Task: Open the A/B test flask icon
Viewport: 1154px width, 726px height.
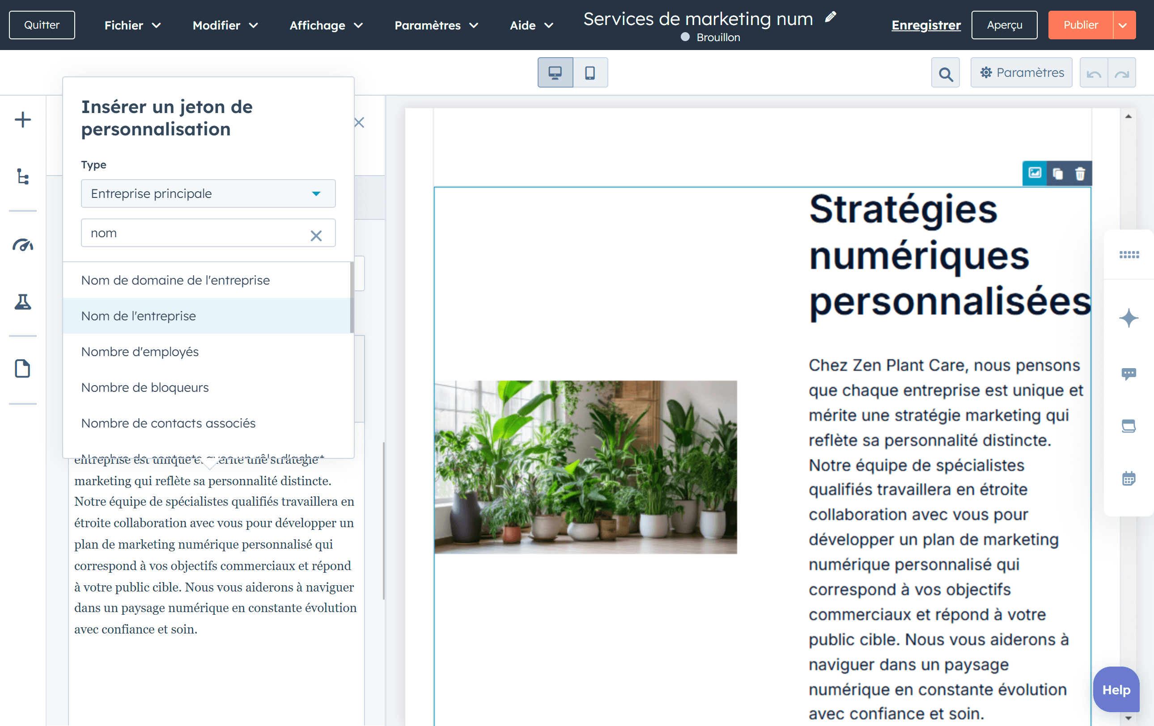Action: coord(22,302)
